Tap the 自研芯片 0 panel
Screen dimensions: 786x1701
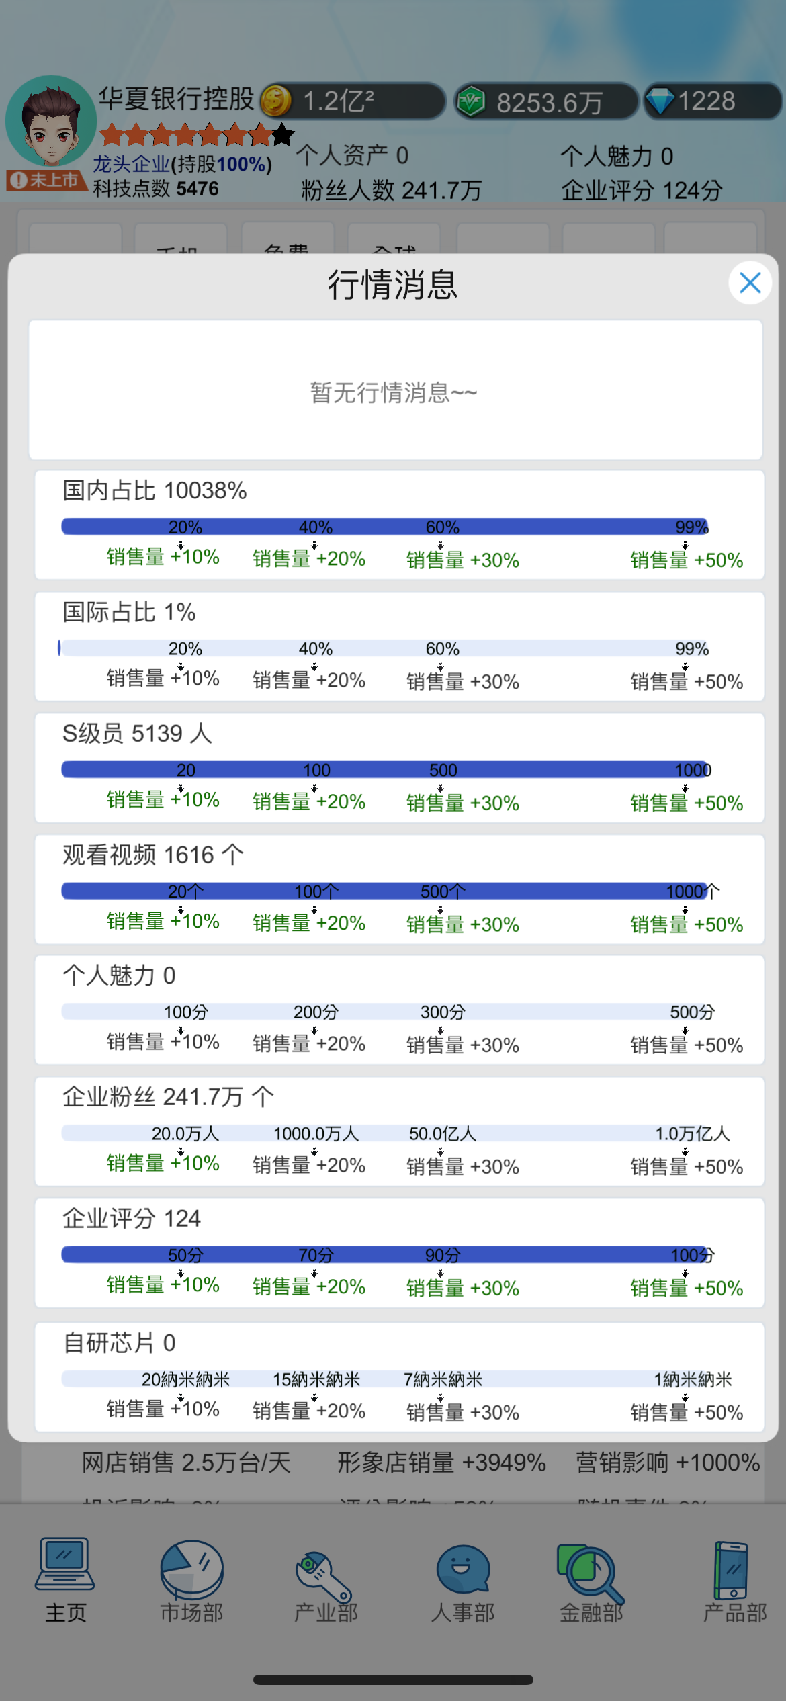[x=400, y=1377]
